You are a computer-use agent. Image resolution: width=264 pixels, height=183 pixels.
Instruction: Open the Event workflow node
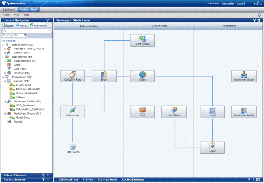tap(104, 76)
